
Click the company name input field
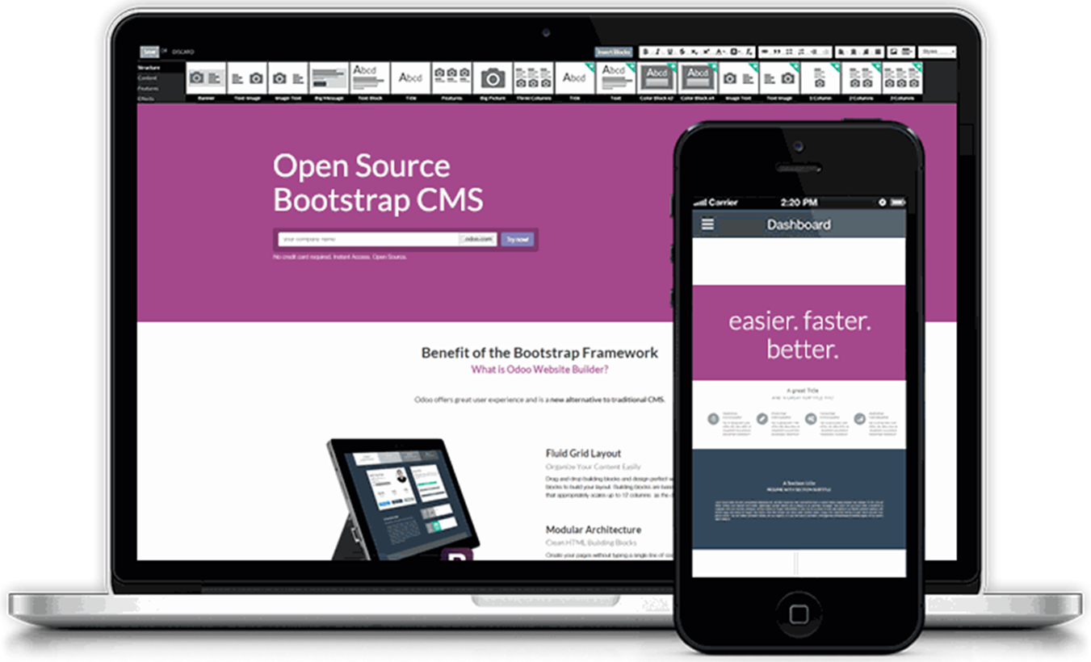(368, 240)
